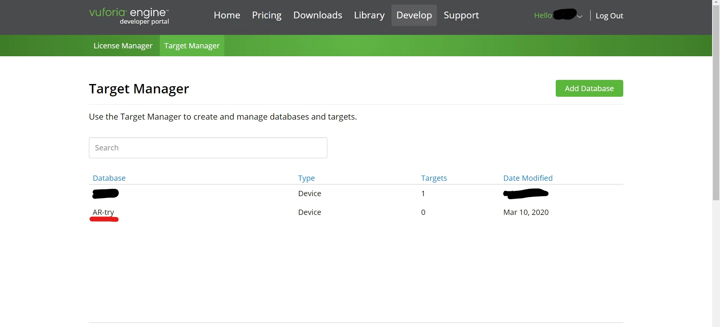Open the Pricing page

click(267, 15)
